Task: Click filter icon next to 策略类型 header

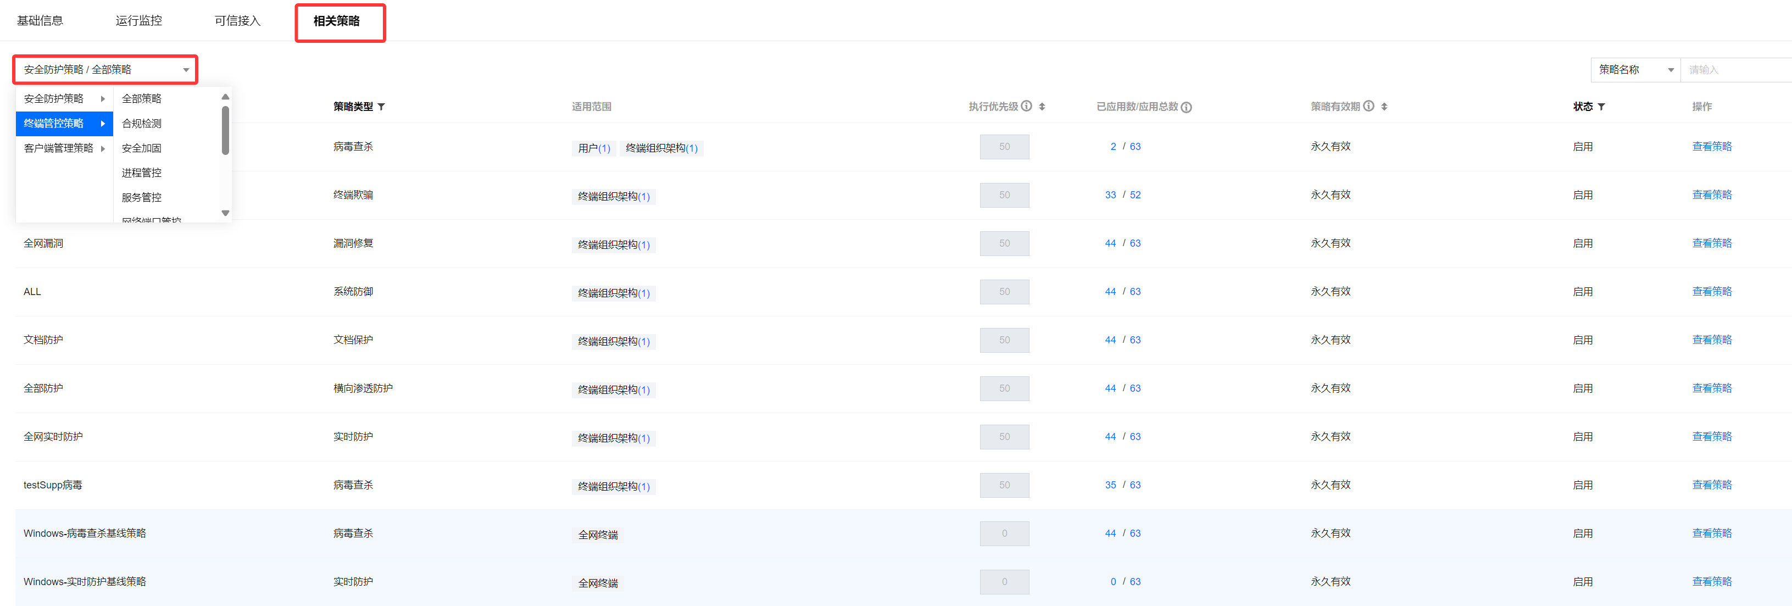Action: (381, 107)
